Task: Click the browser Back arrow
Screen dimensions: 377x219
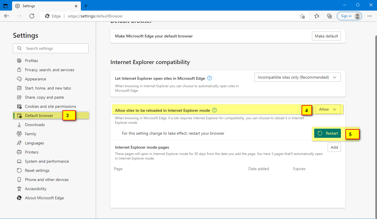Action: tap(7, 16)
